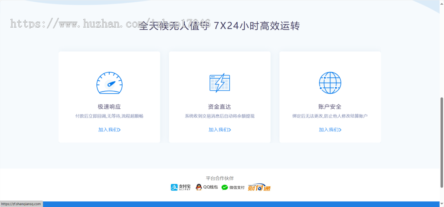Select the 账户安全 card title

(330, 107)
